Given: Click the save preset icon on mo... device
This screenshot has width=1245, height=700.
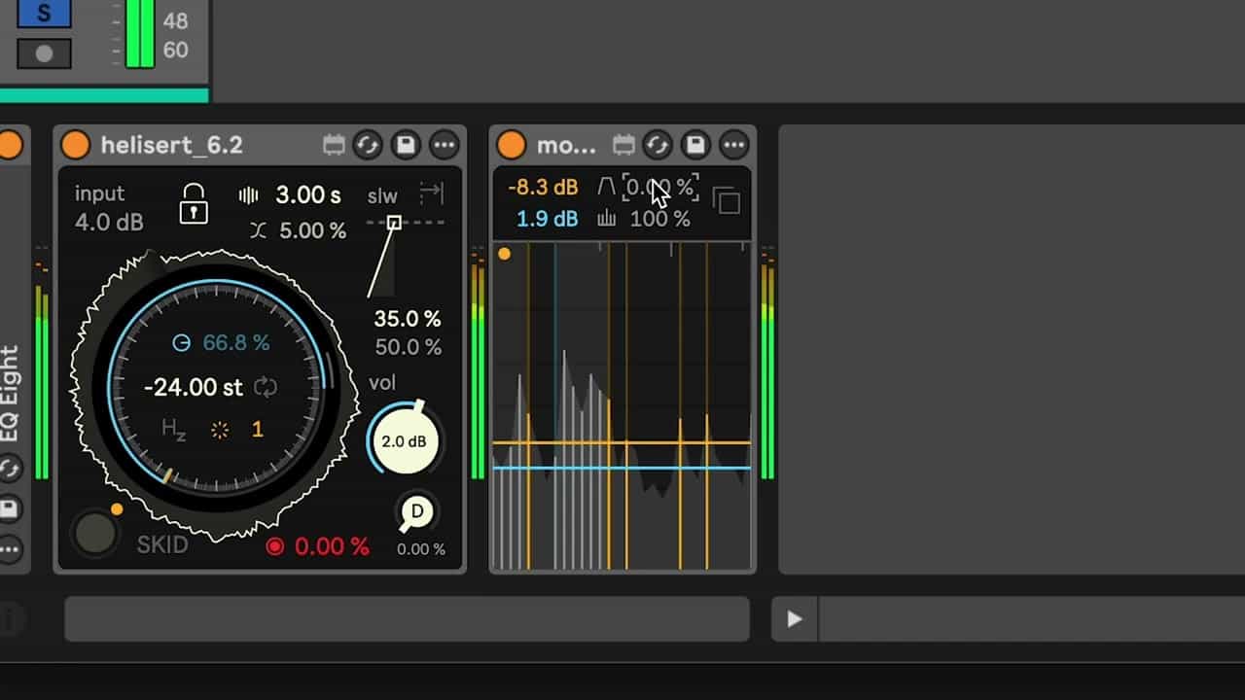Looking at the screenshot, I should pos(695,146).
